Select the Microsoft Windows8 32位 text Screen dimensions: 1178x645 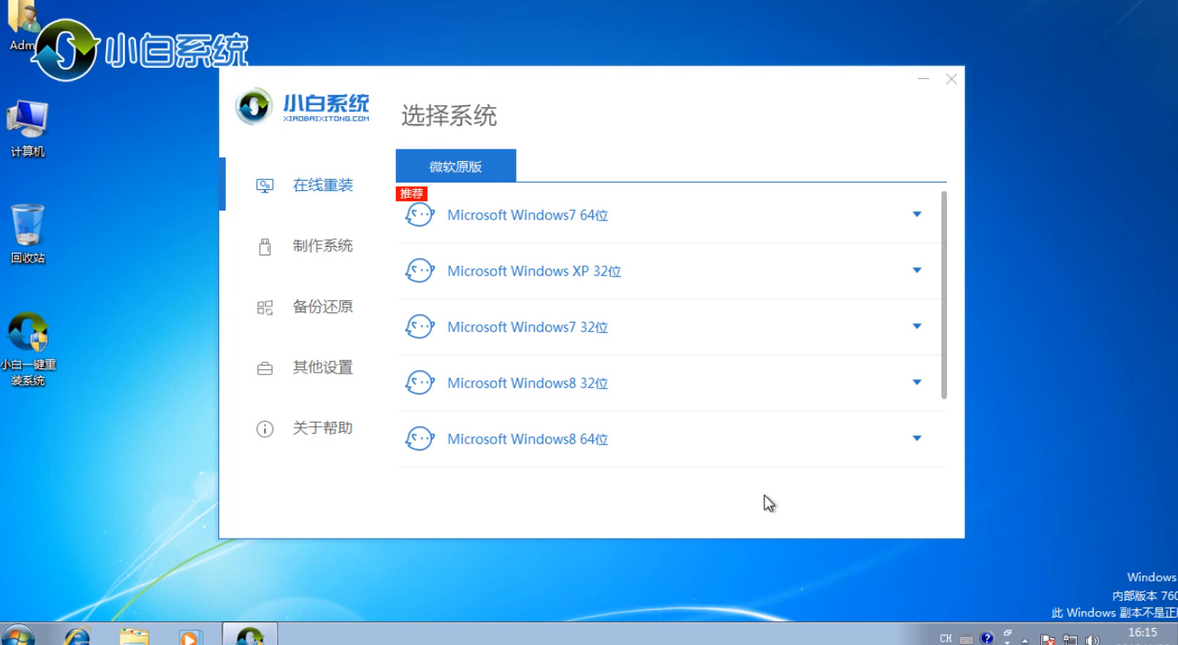pos(527,384)
